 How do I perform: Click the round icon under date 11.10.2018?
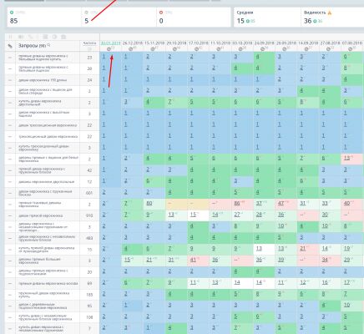click(219, 49)
